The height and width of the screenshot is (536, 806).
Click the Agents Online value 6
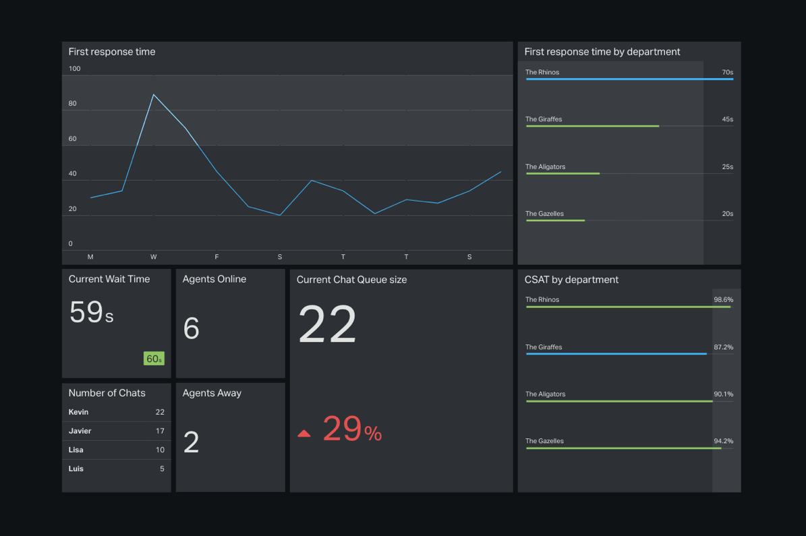(192, 328)
